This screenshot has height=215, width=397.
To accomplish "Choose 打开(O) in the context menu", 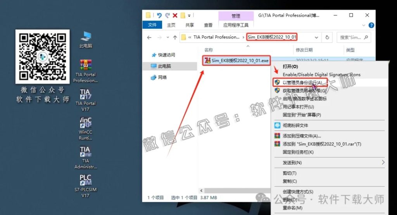I will (x=290, y=66).
